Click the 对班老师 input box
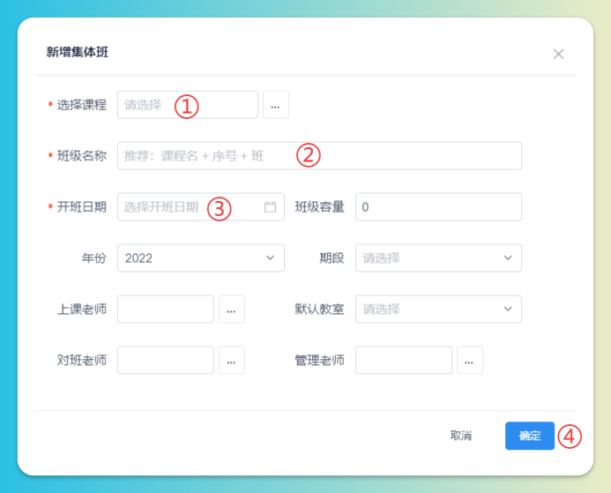Viewport: 611px width, 493px height. click(166, 360)
